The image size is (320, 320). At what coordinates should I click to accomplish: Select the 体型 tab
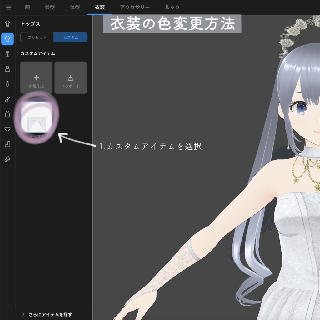[75, 7]
